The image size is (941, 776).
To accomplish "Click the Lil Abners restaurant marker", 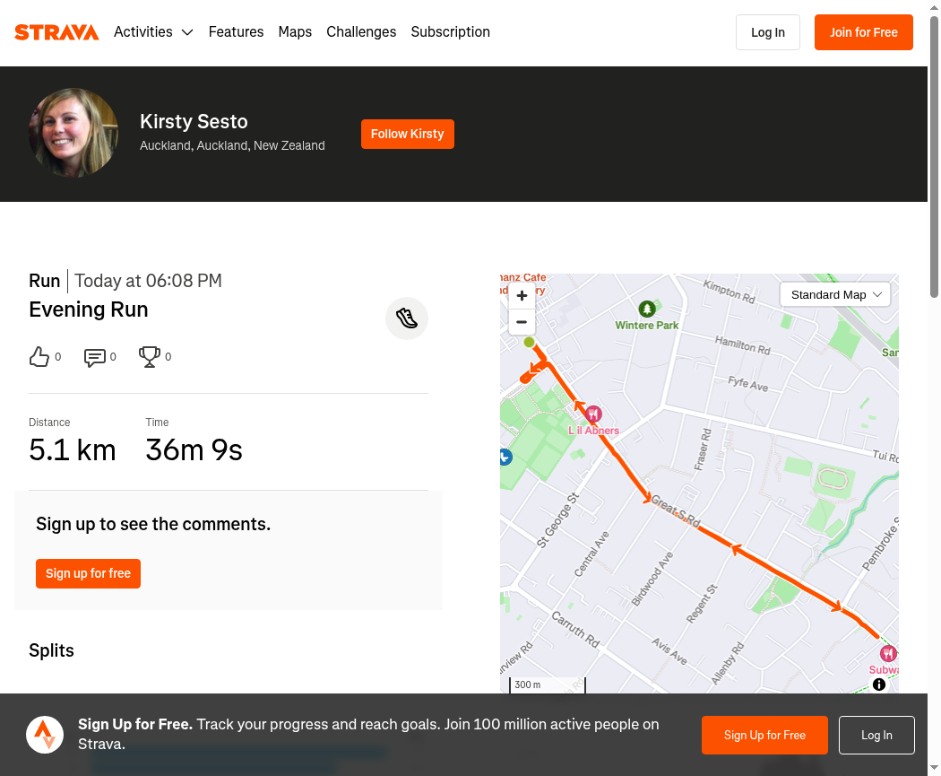I will click(x=593, y=414).
